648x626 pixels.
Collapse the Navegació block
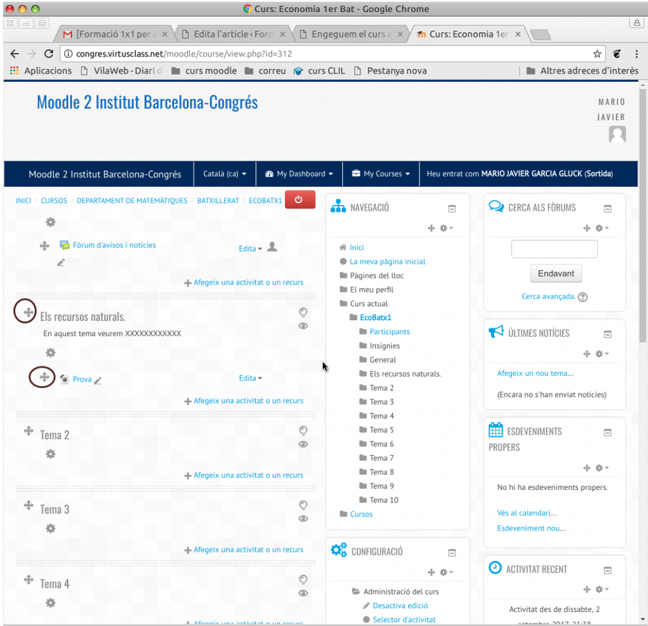(x=452, y=209)
